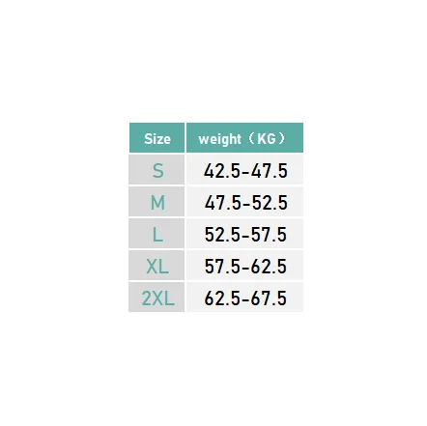
Task: Click the teal letter M
Action: (x=157, y=203)
